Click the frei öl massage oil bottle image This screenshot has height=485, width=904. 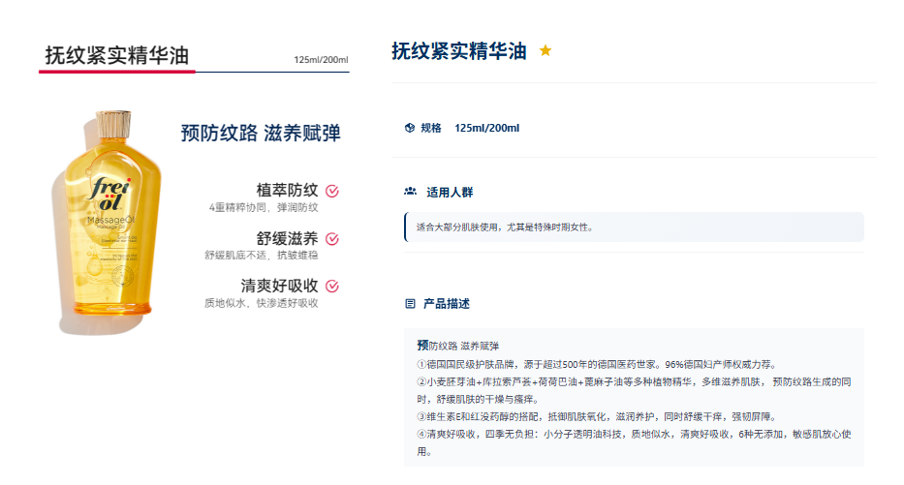click(109, 219)
